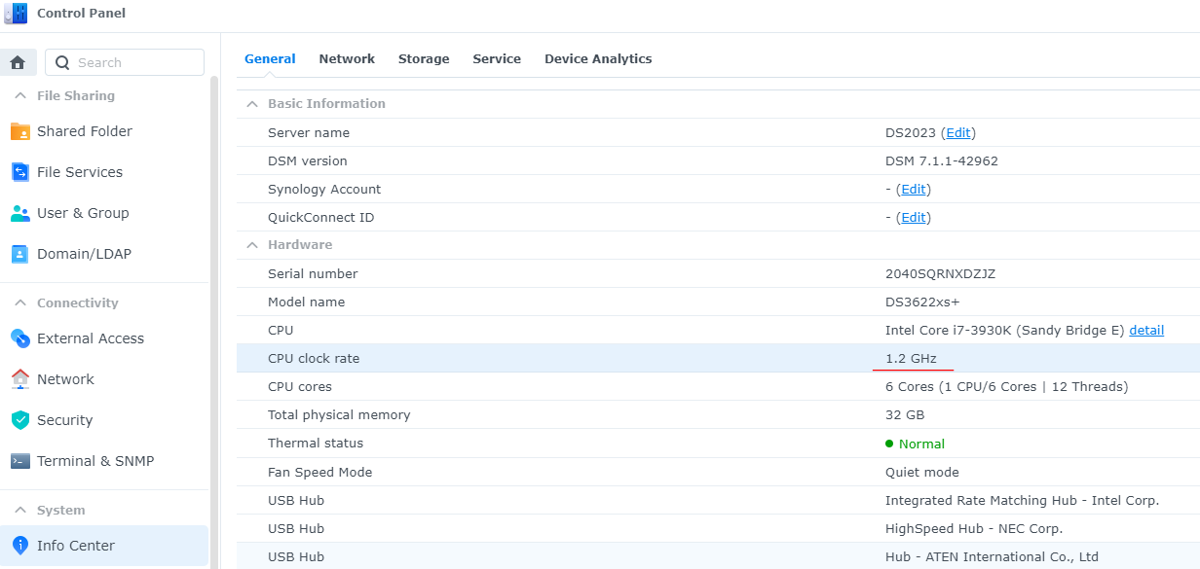Screen dimensions: 1200x569
Task: Collapse the File Sharing sidebar section
Action: 19,96
